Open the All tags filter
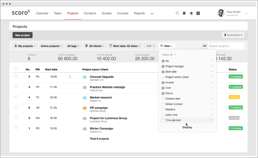258x158 pixels. coord(73,46)
